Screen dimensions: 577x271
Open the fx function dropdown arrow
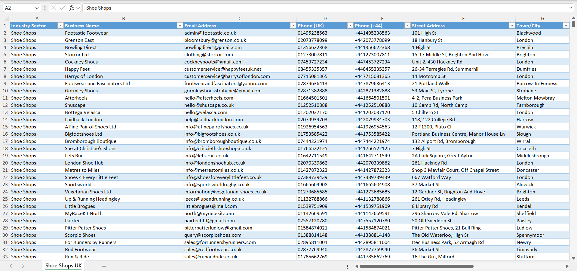pos(78,8)
